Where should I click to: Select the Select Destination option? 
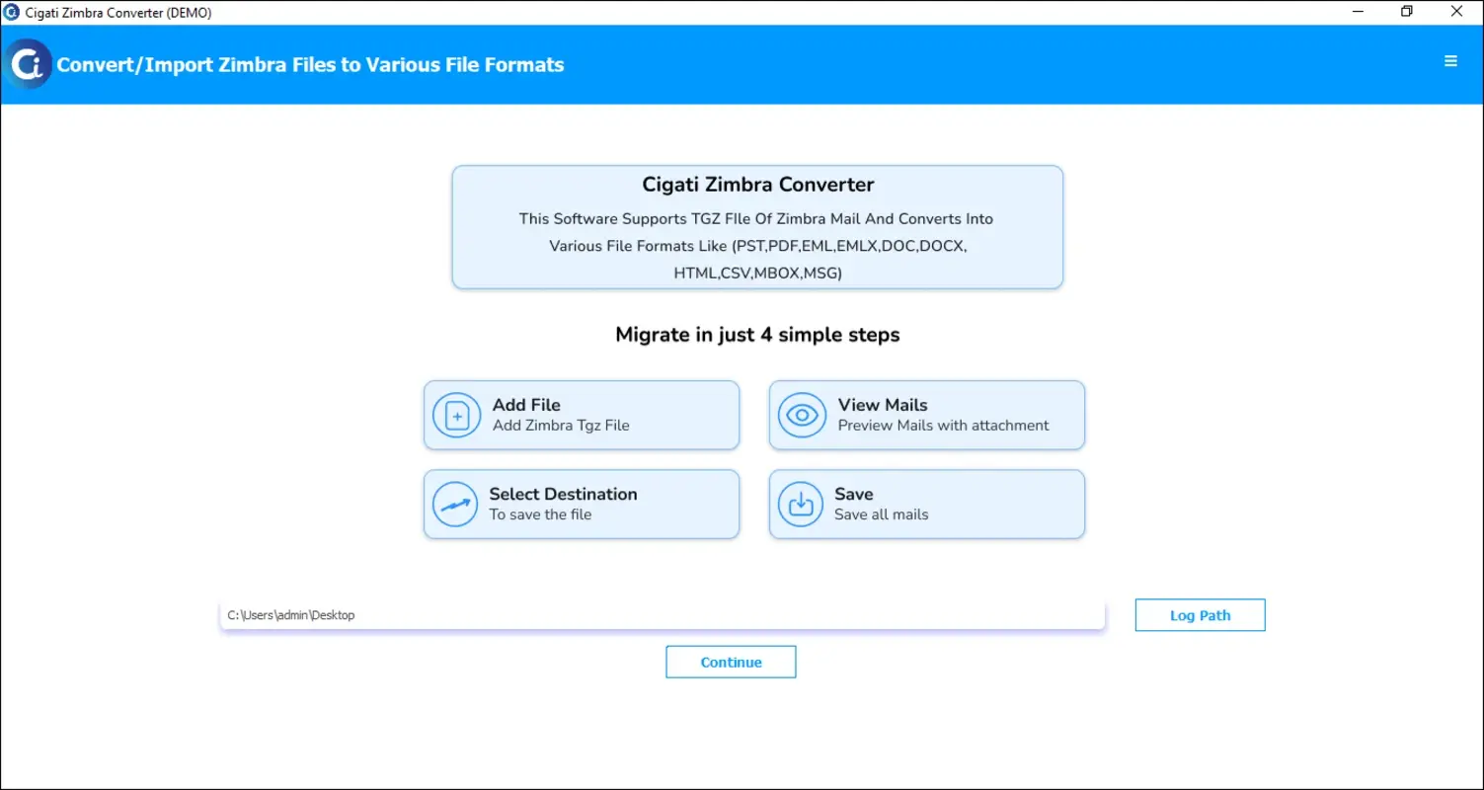(x=582, y=504)
